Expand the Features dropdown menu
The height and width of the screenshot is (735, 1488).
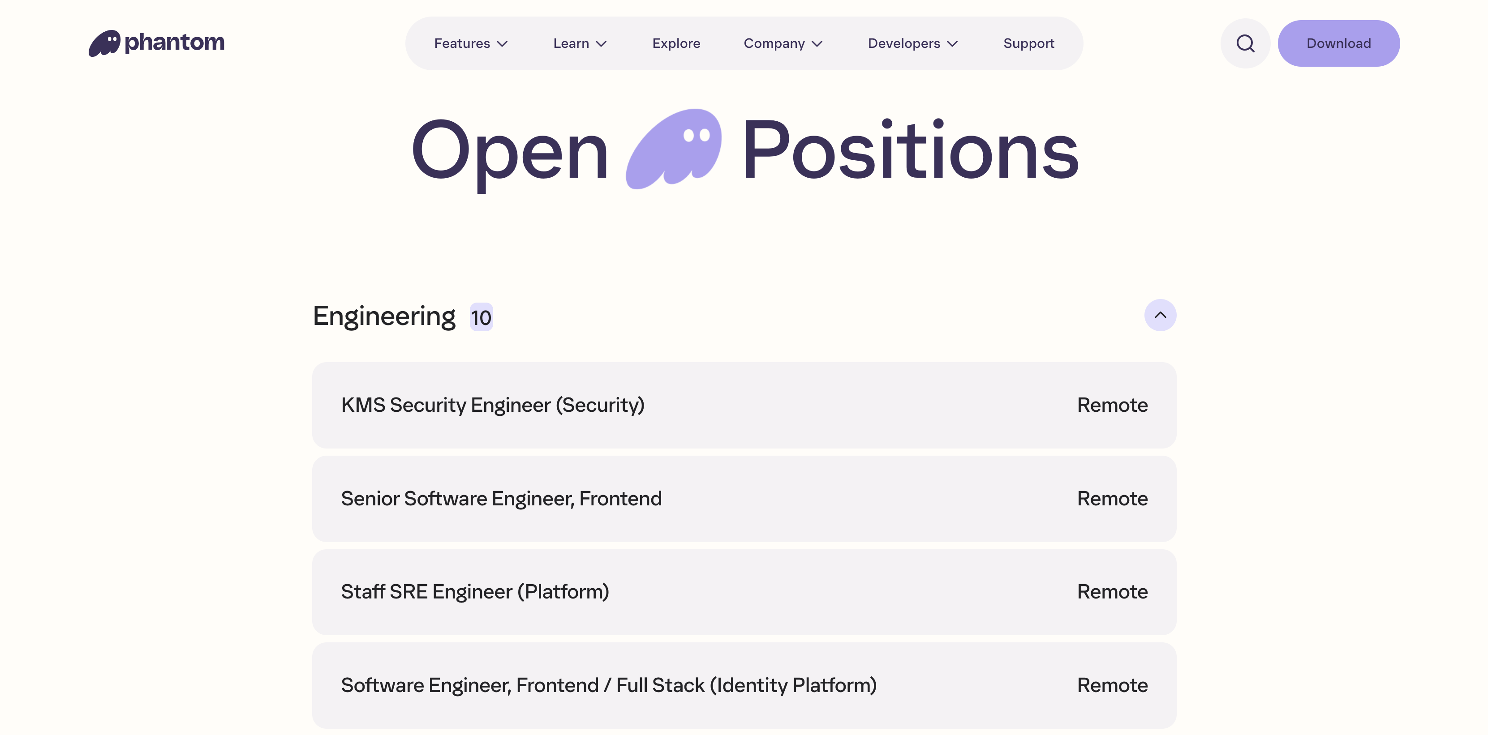470,43
